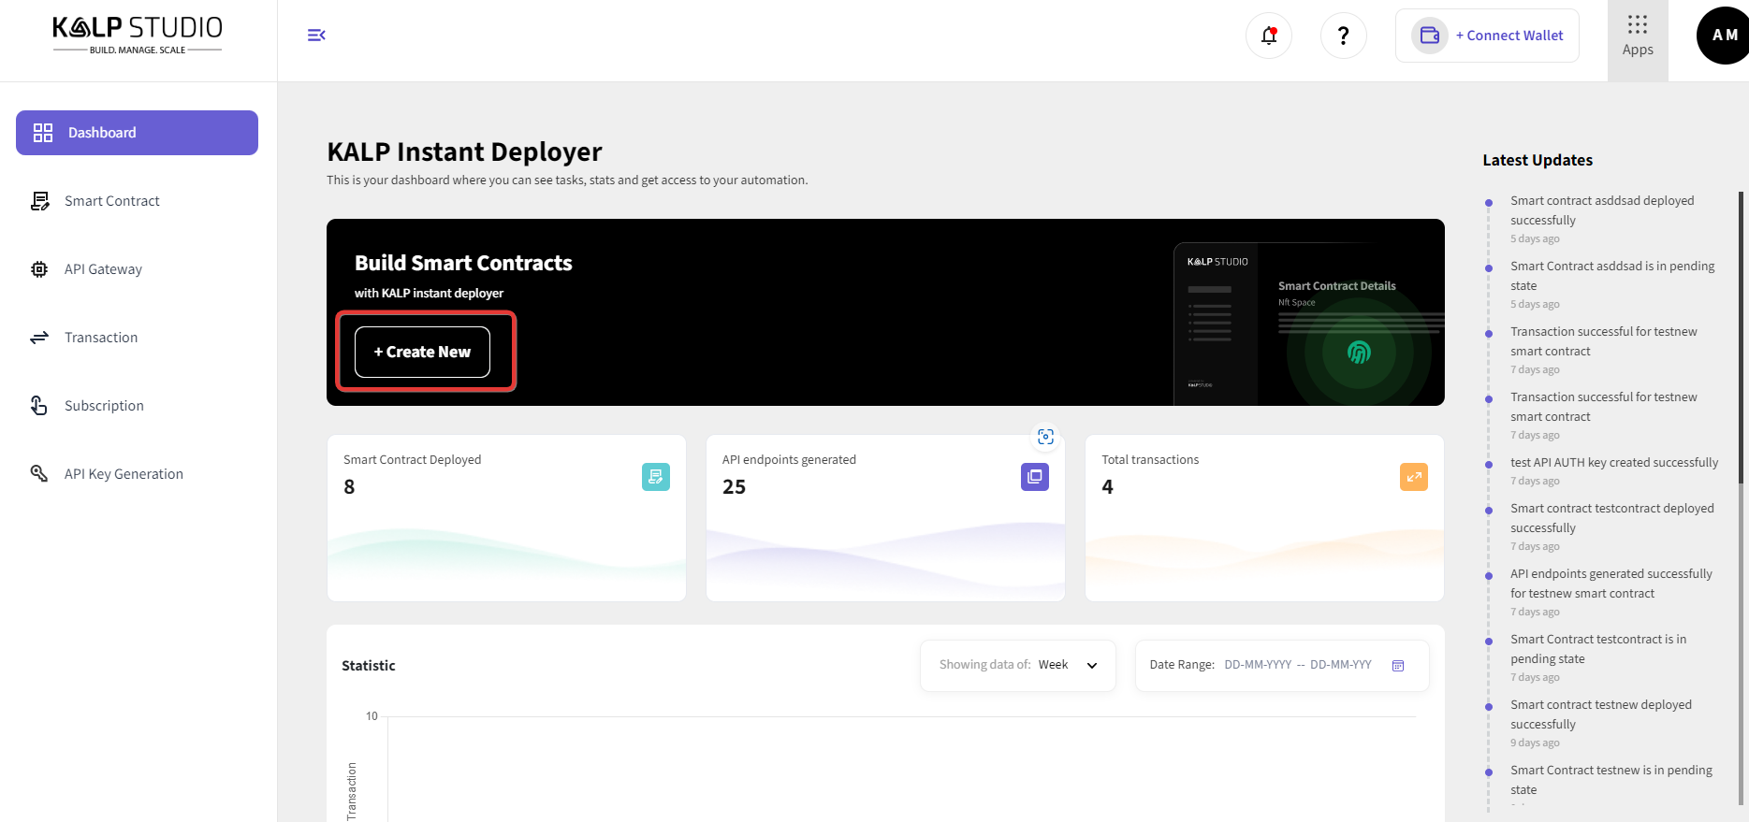Click the Total transactions expand icon
This screenshot has width=1749, height=822.
(1413, 477)
